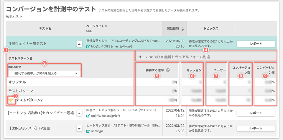Click the セッション column header

tap(194, 70)
